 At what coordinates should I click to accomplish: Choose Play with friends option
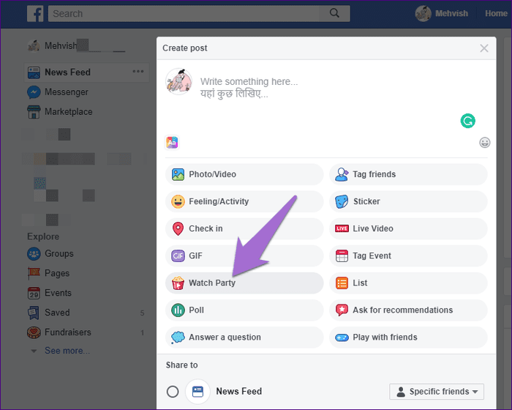408,337
